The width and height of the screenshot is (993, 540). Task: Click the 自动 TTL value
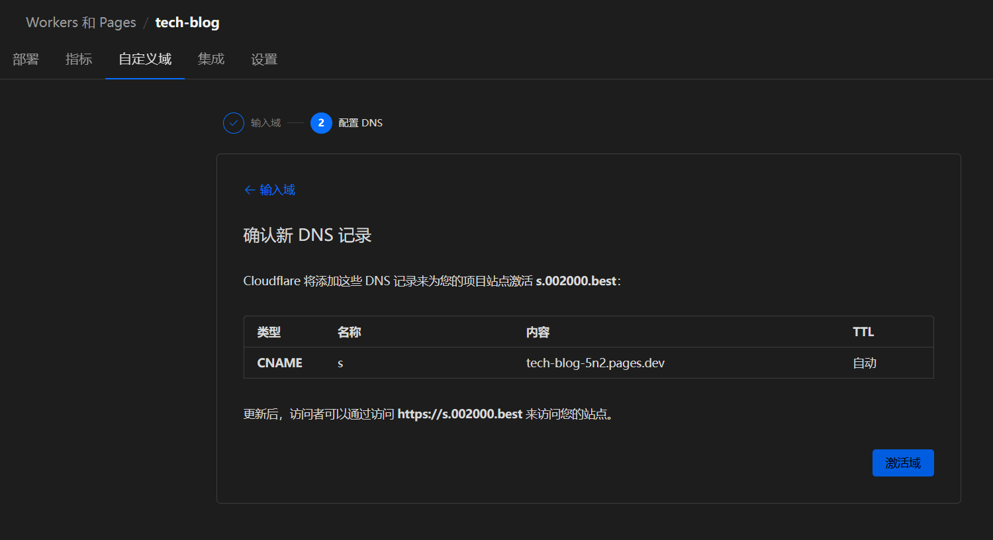(x=865, y=363)
